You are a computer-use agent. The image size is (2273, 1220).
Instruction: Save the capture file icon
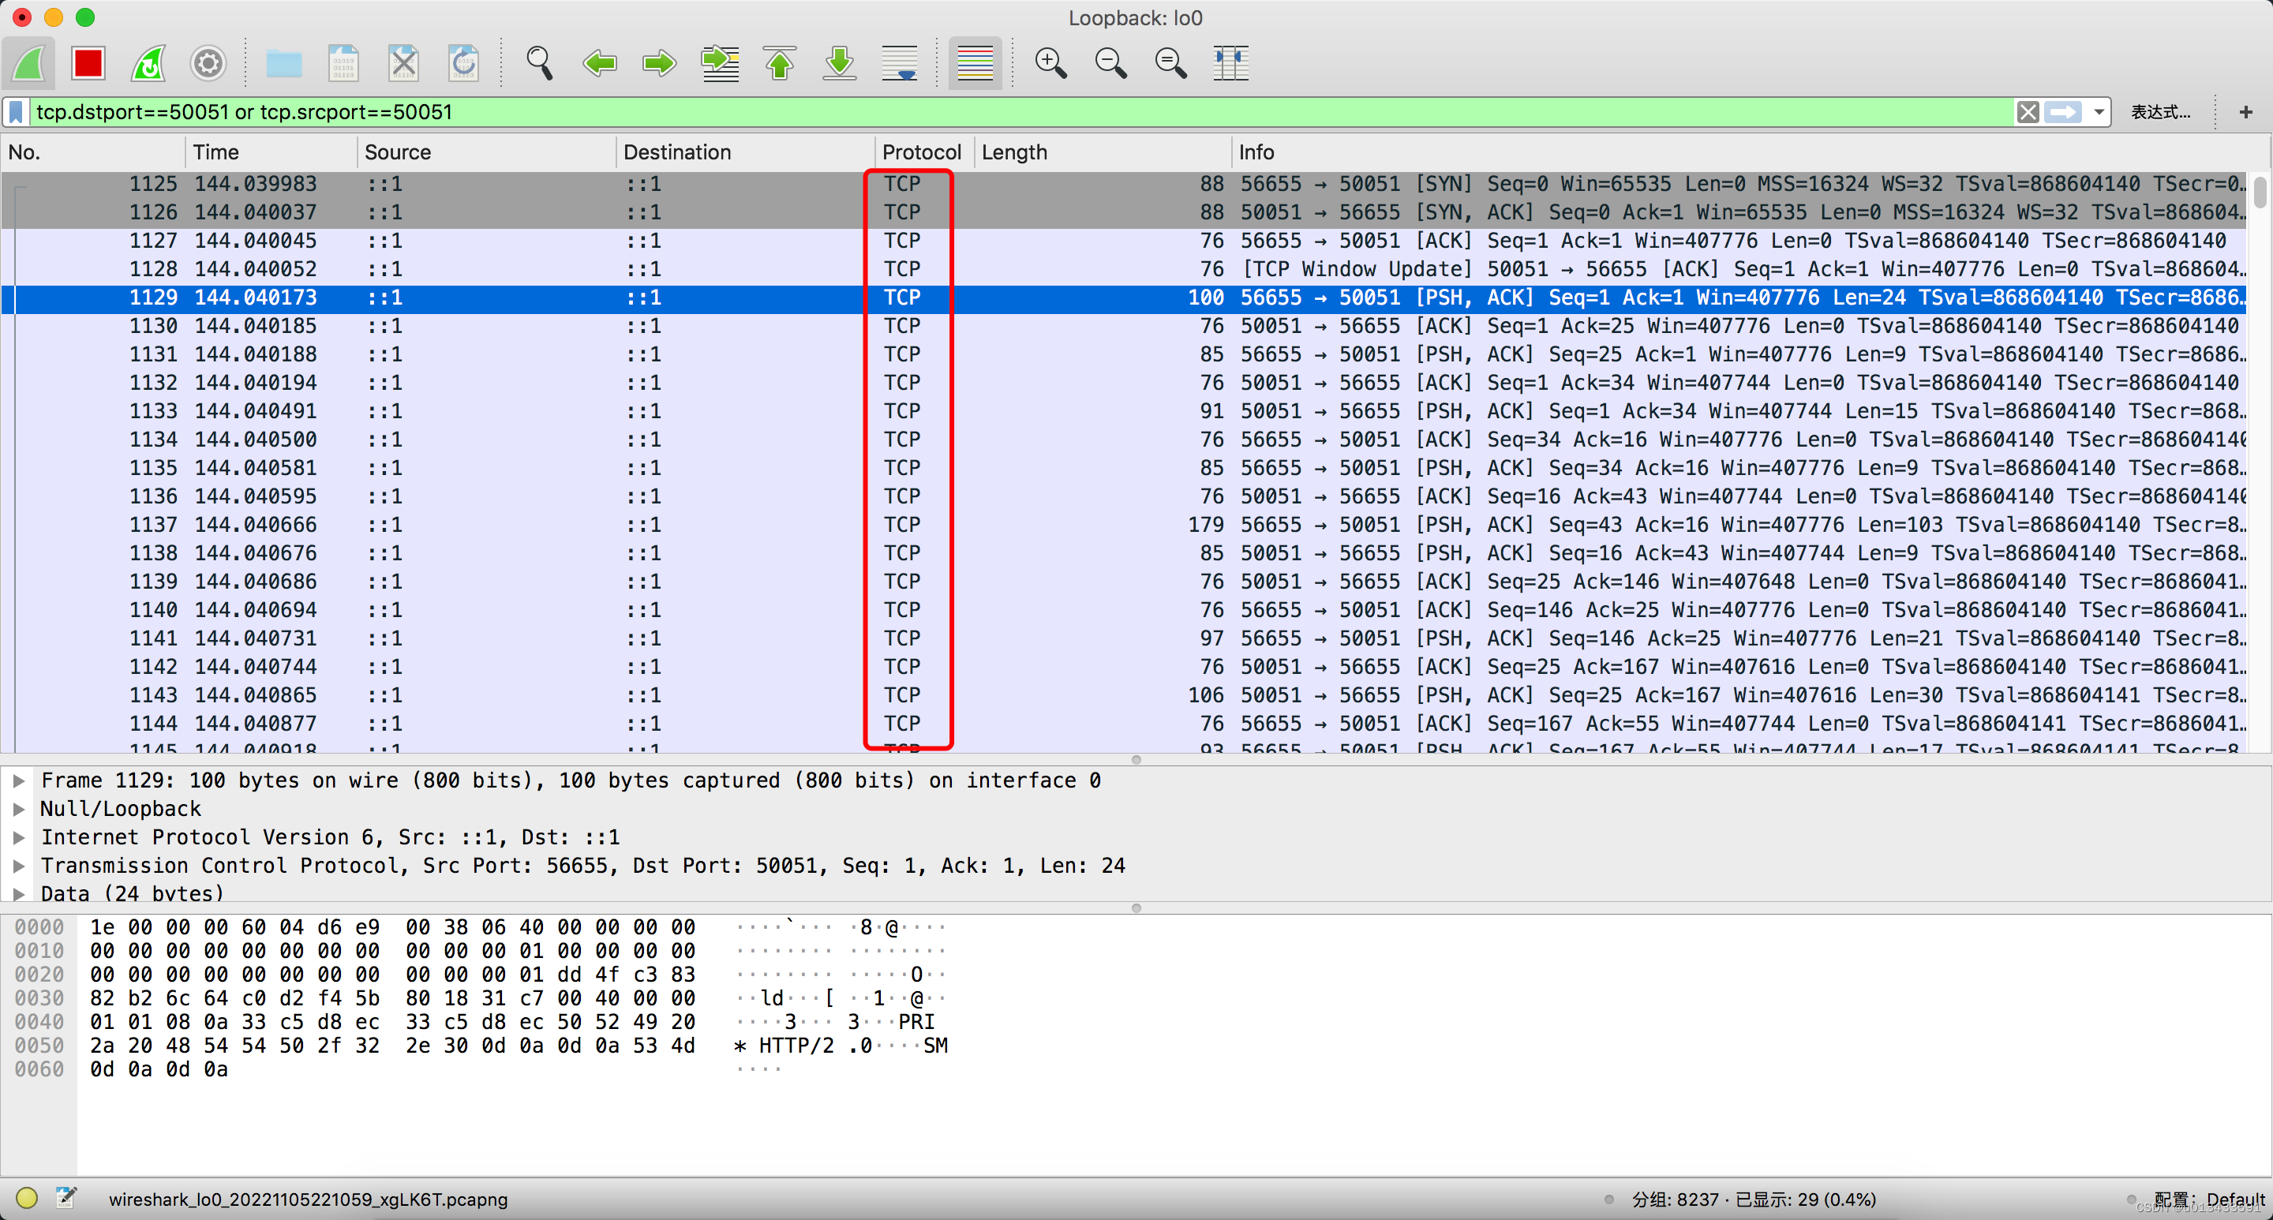(x=343, y=63)
